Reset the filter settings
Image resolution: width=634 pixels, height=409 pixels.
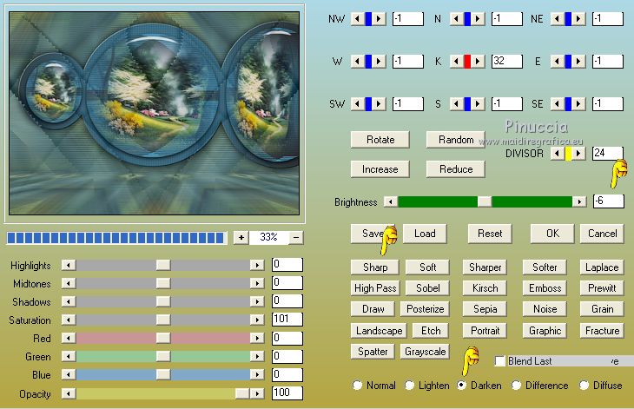490,234
